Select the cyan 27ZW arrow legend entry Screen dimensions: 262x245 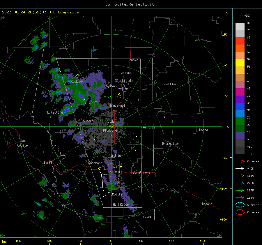click(240, 183)
